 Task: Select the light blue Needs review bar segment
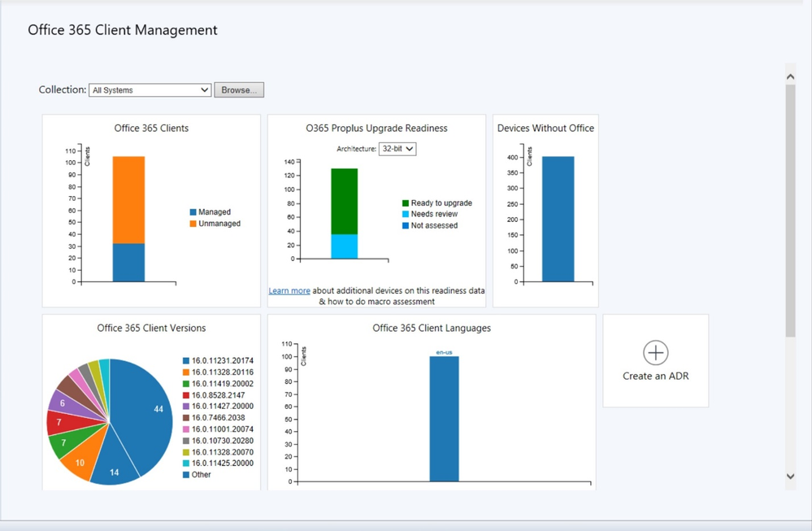pos(345,246)
